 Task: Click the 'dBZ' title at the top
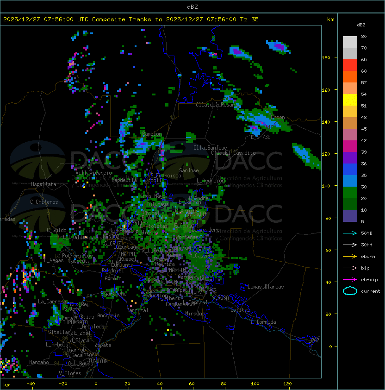pyautogui.click(x=192, y=7)
